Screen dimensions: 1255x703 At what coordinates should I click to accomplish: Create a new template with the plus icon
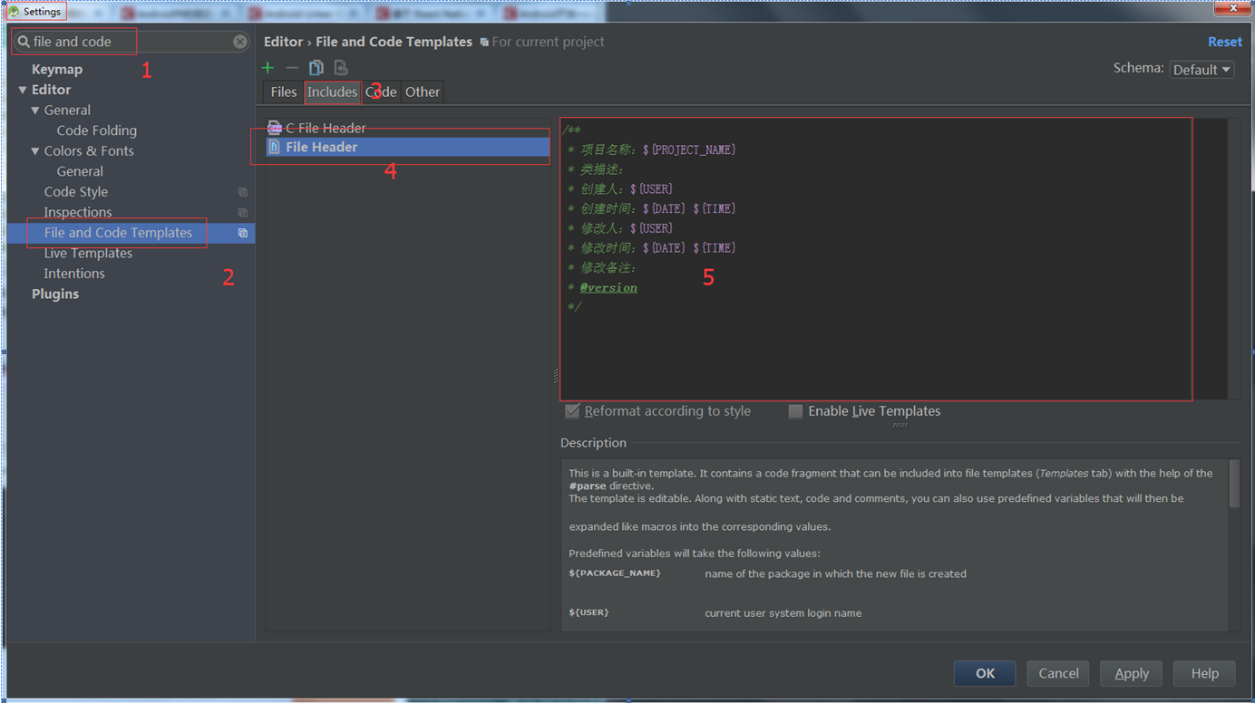tap(268, 67)
